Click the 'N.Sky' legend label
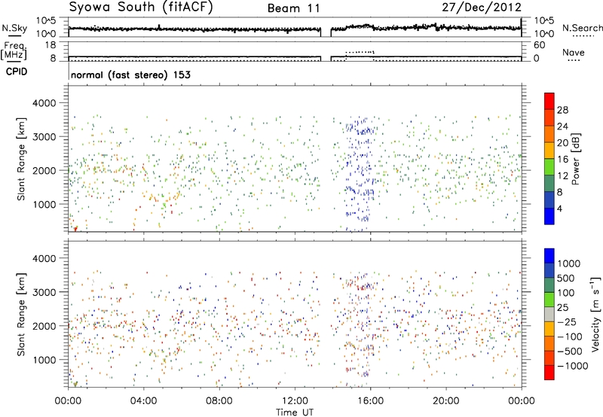603x417 pixels. [x=14, y=28]
